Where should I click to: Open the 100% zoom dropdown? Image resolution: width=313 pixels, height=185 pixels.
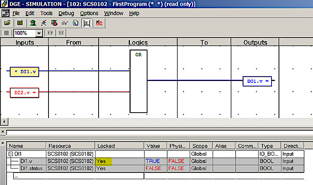click(39, 33)
